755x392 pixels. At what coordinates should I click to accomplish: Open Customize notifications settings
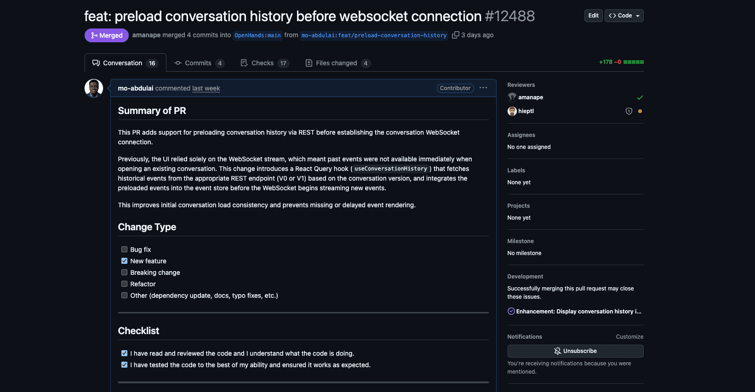pos(629,337)
